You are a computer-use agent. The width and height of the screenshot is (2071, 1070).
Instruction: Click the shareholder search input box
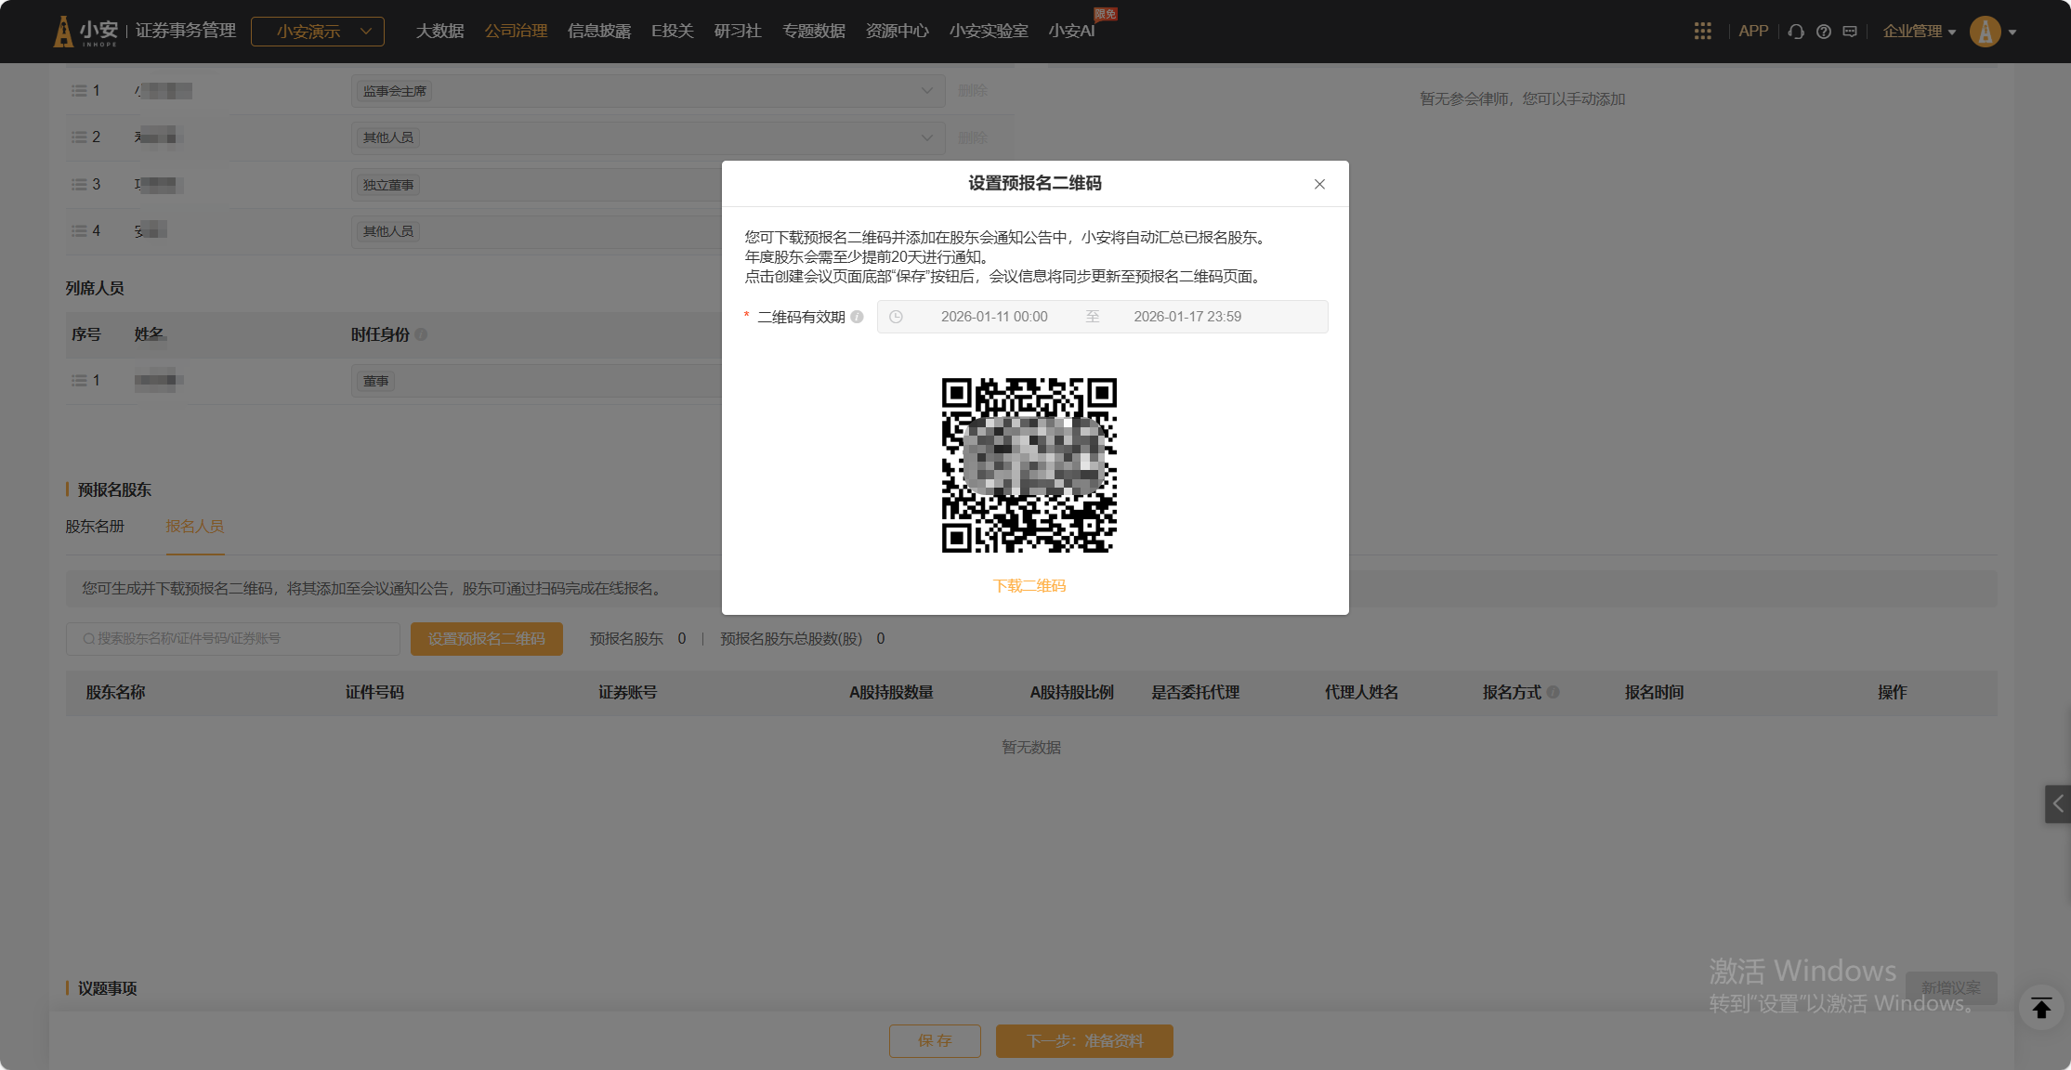tap(232, 639)
